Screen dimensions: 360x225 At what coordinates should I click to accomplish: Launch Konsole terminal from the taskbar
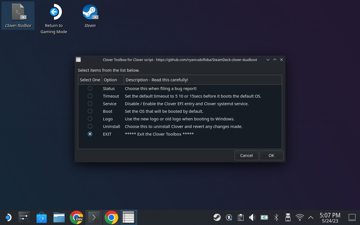(x=94, y=217)
